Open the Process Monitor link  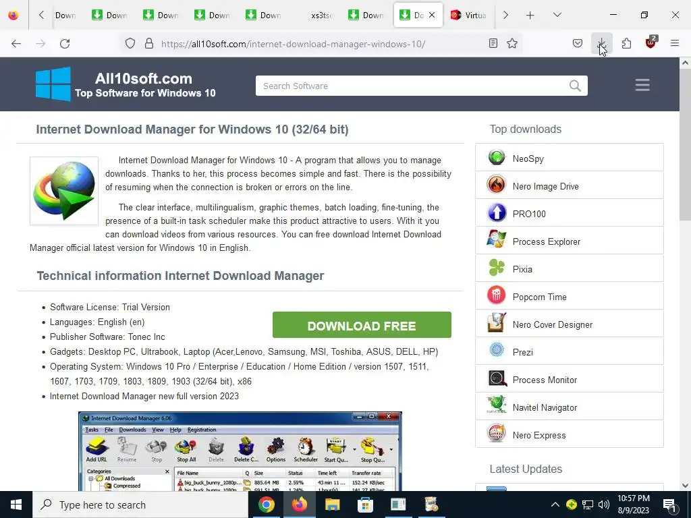[x=545, y=380]
